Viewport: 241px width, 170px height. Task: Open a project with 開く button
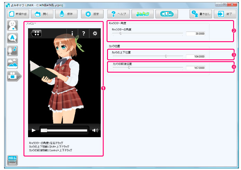tap(42, 14)
